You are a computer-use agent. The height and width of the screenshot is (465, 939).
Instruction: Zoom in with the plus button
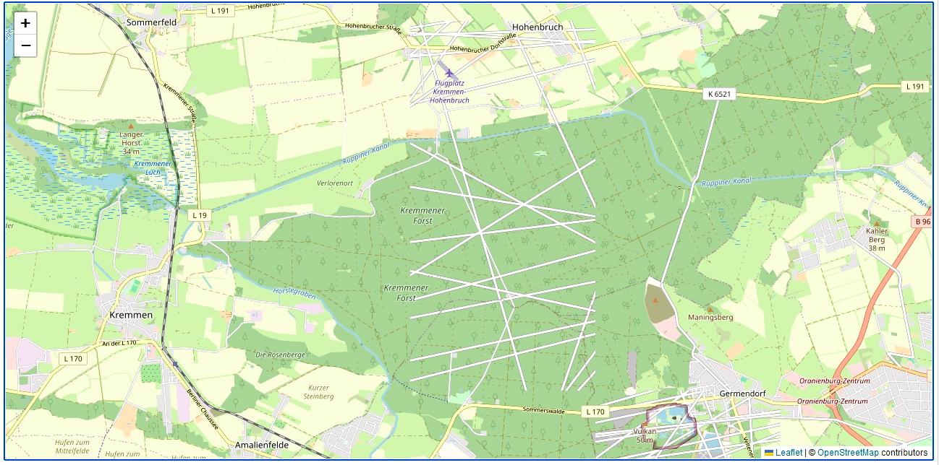point(25,23)
